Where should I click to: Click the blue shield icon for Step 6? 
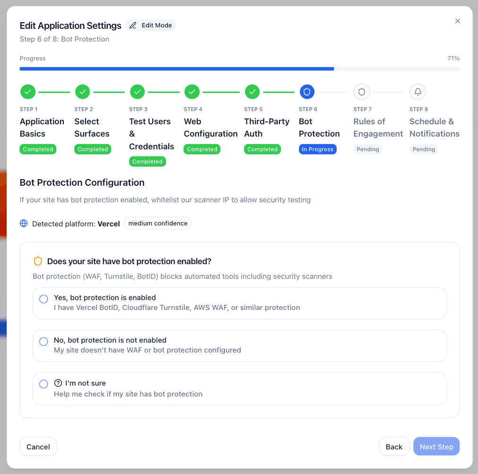[x=307, y=92]
